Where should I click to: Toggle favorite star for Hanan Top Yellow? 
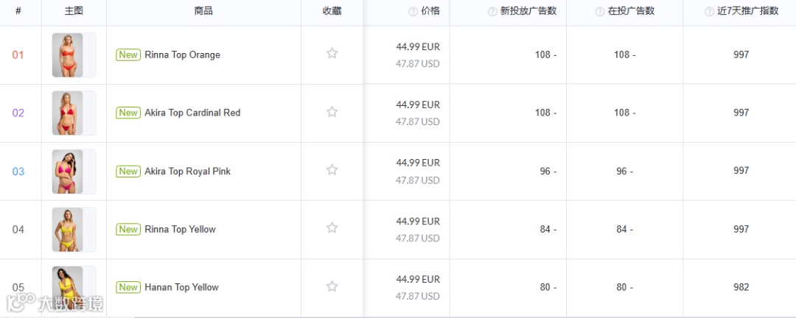pyautogui.click(x=332, y=286)
